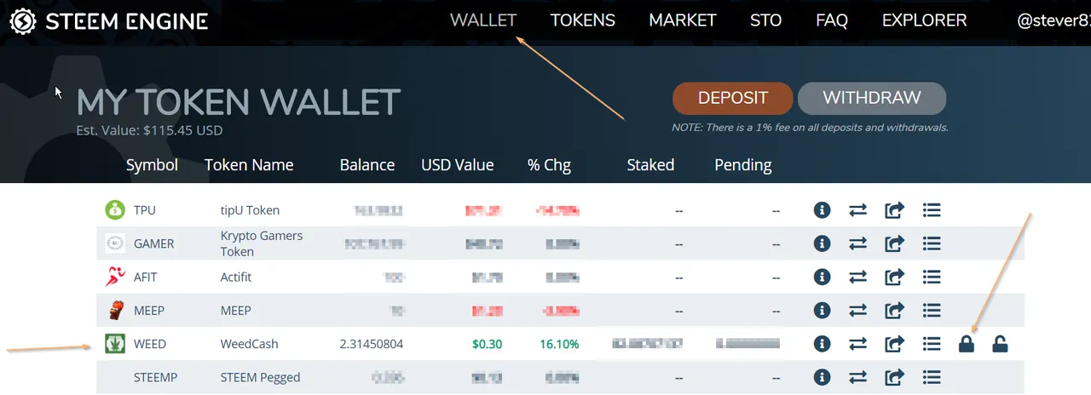The image size is (1091, 395).
Task: Click the GAMER token logo
Action: point(114,243)
